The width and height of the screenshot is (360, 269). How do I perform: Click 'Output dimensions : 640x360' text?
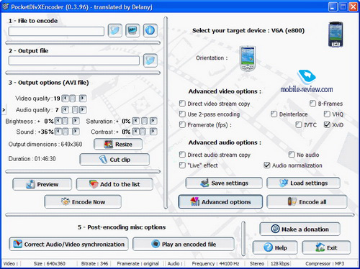(45, 145)
